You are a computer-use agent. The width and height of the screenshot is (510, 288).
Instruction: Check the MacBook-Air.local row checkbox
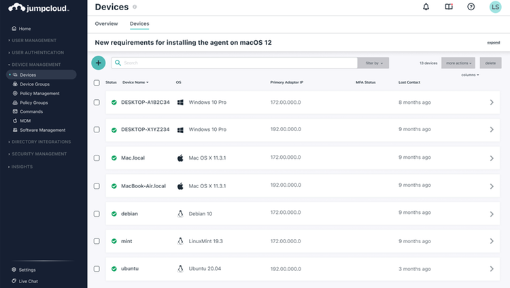coord(97,186)
